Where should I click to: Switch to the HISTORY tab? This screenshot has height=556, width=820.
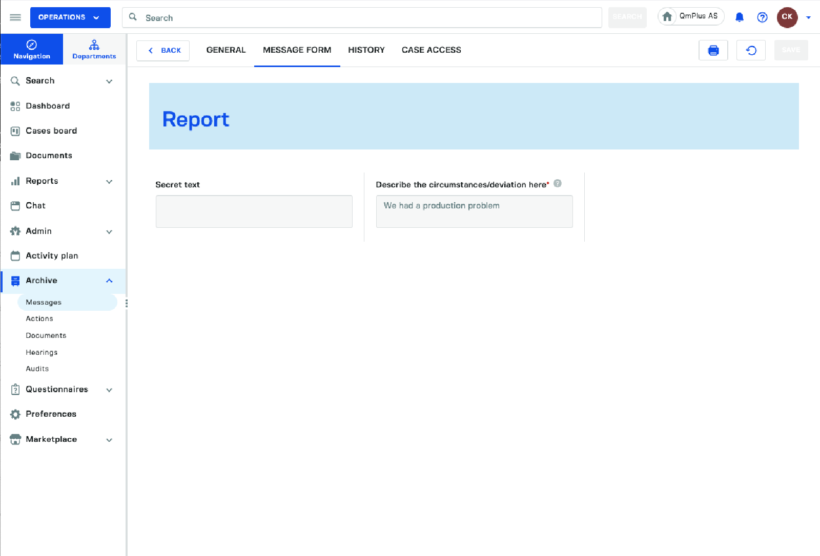366,50
